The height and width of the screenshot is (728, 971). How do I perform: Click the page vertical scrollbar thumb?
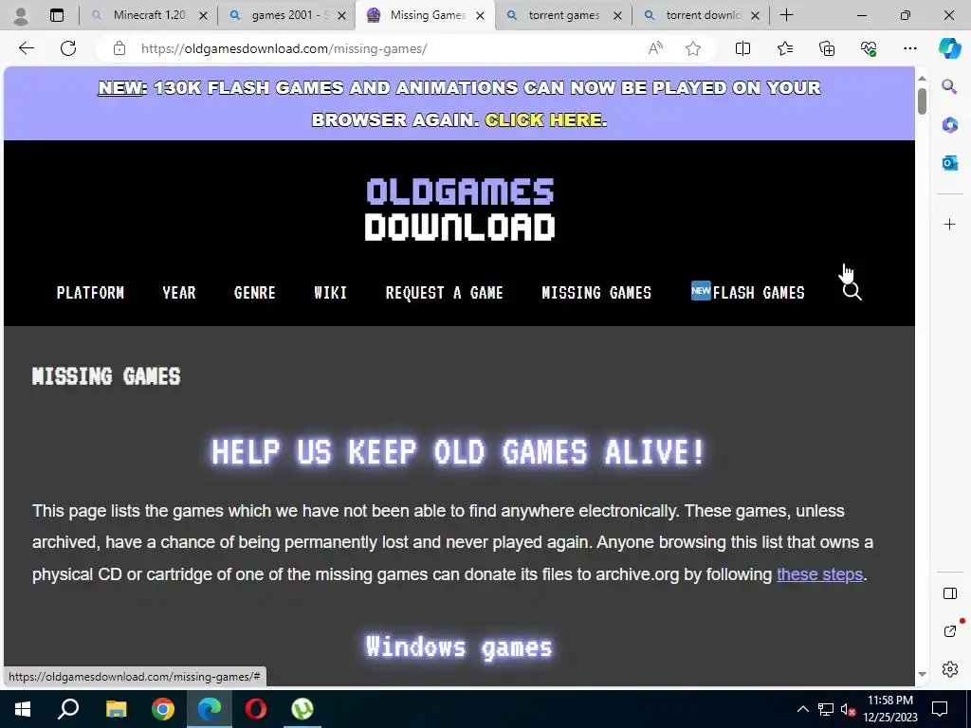point(922,100)
